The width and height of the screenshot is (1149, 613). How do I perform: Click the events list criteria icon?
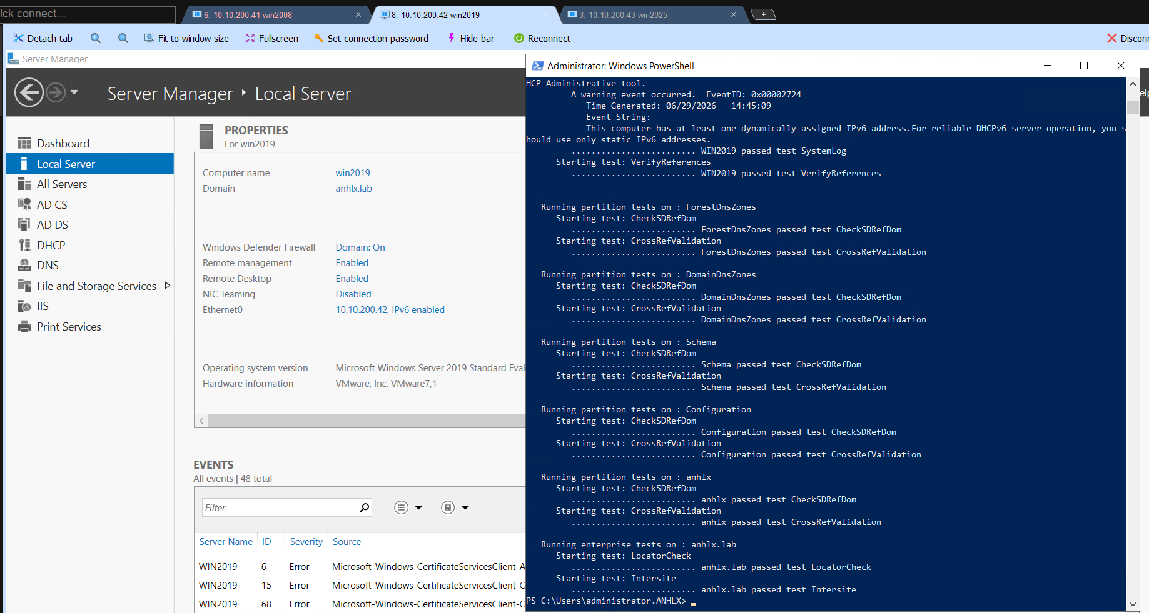401,507
